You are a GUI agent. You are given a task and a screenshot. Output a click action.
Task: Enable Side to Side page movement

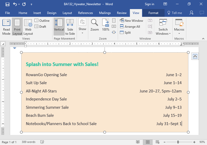(x=70, y=27)
